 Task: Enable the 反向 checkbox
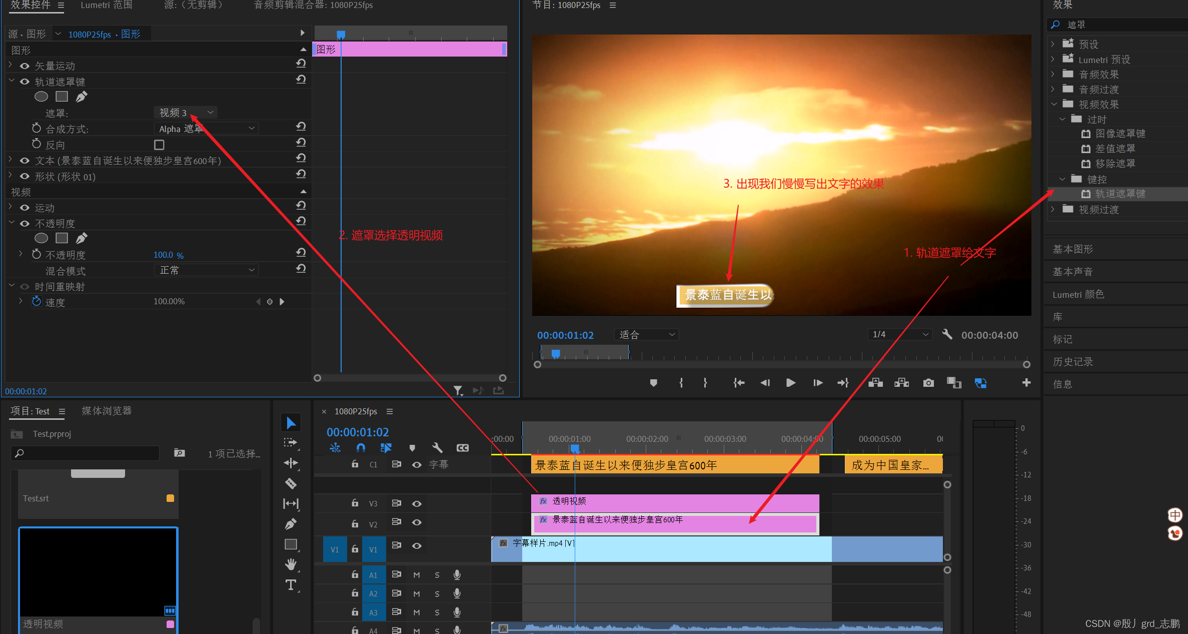159,145
